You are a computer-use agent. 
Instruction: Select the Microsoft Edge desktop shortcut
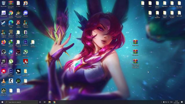[x=11, y=24]
